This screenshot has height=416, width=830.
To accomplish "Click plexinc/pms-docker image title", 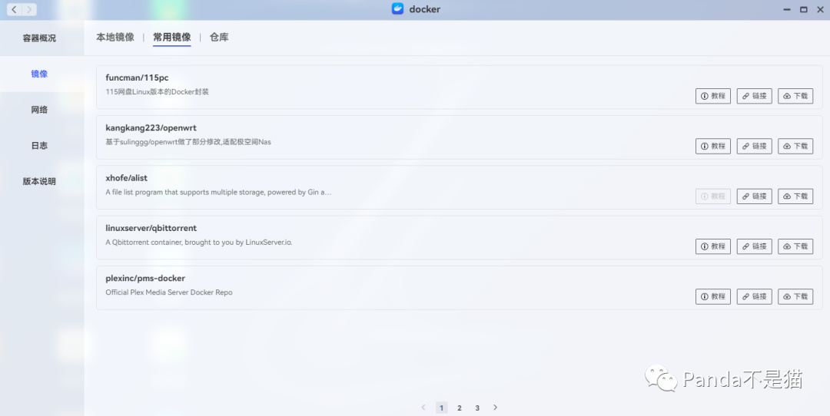I will 145,279.
